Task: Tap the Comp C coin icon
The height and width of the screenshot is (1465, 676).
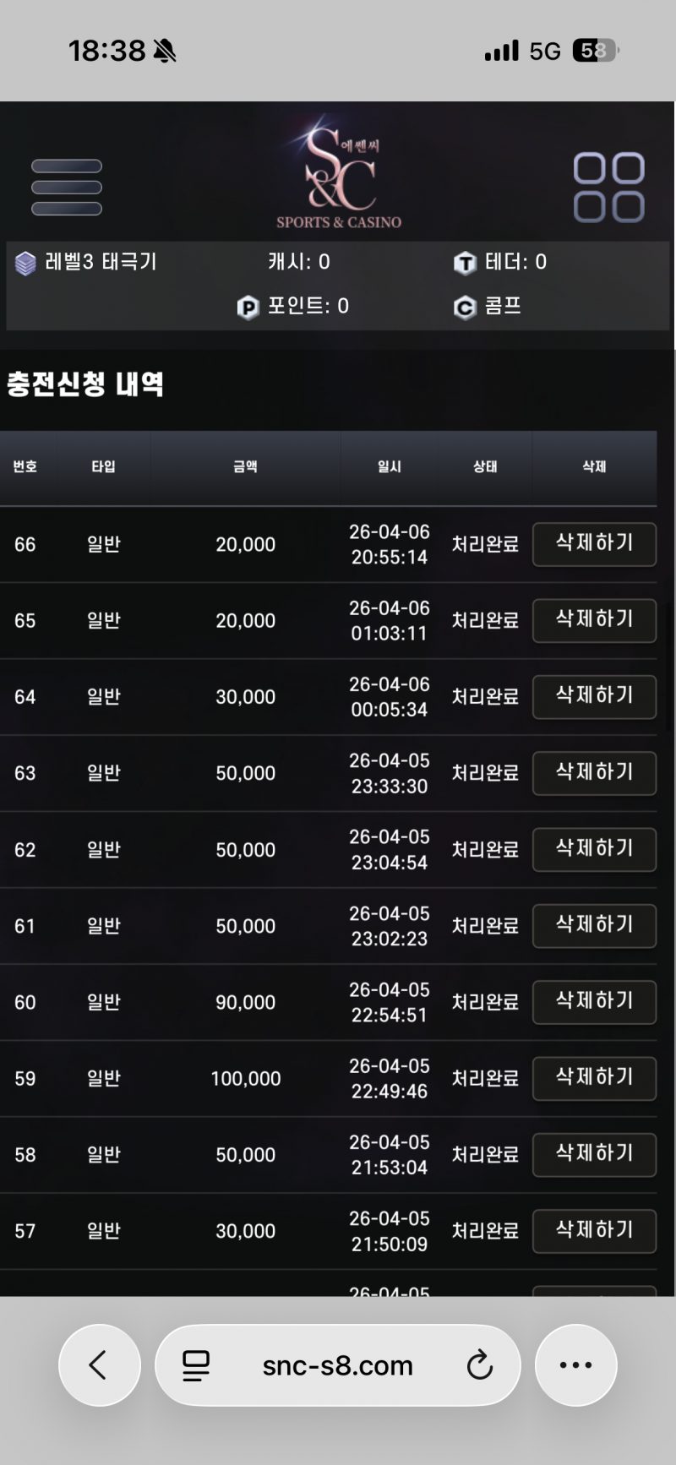Action: 465,308
